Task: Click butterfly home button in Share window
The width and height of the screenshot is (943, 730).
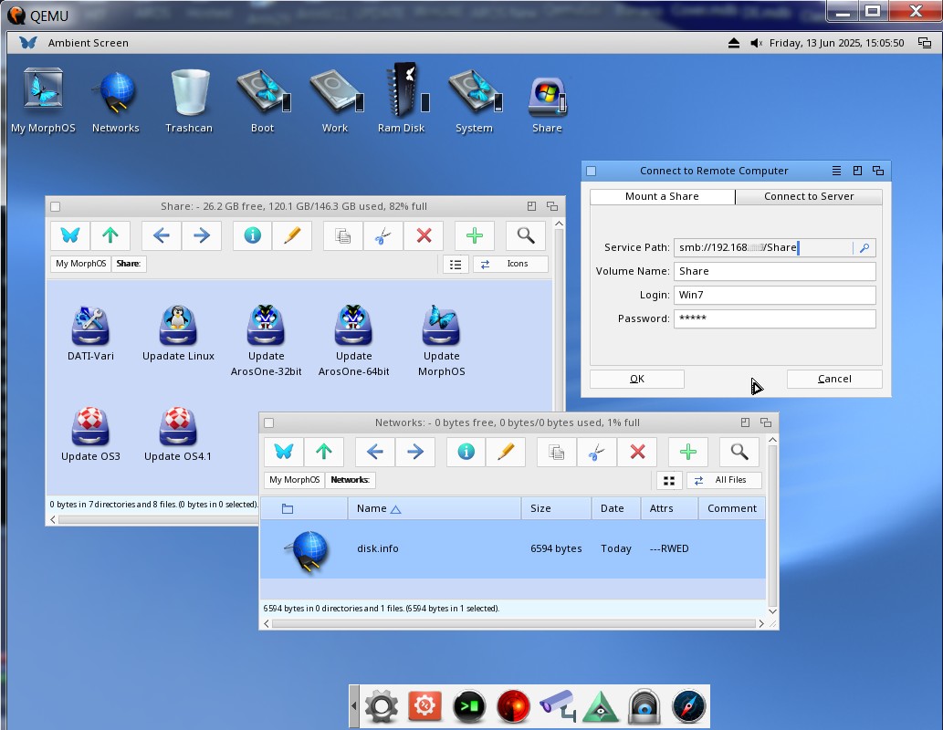Action: point(70,235)
